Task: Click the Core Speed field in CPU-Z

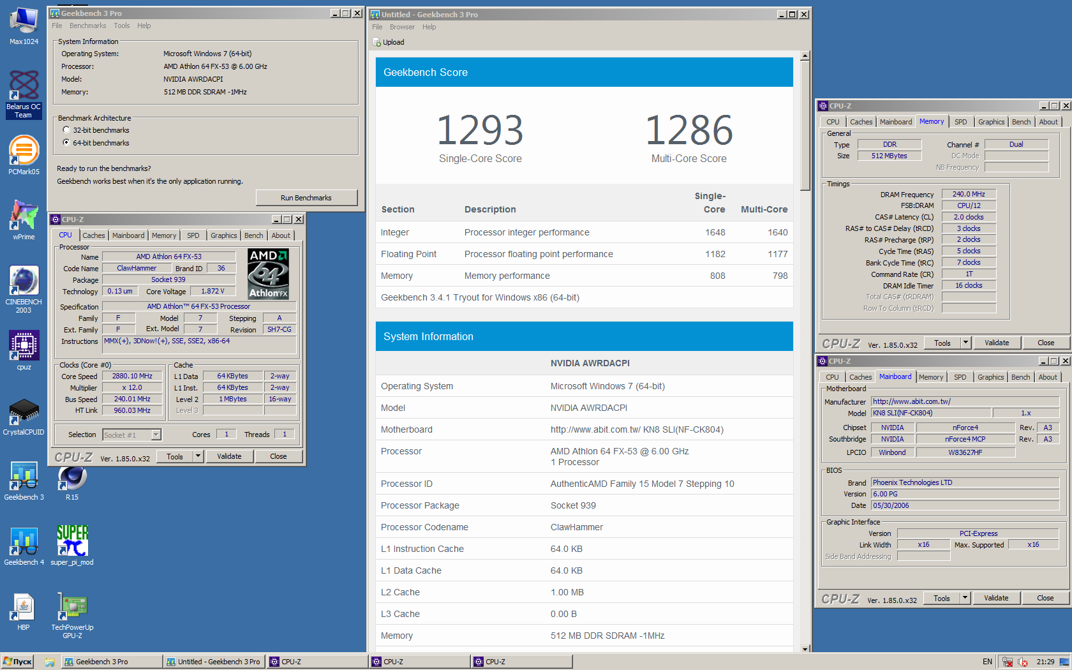Action: click(133, 376)
